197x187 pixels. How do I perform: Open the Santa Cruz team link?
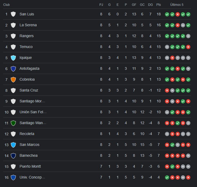pos(29,90)
